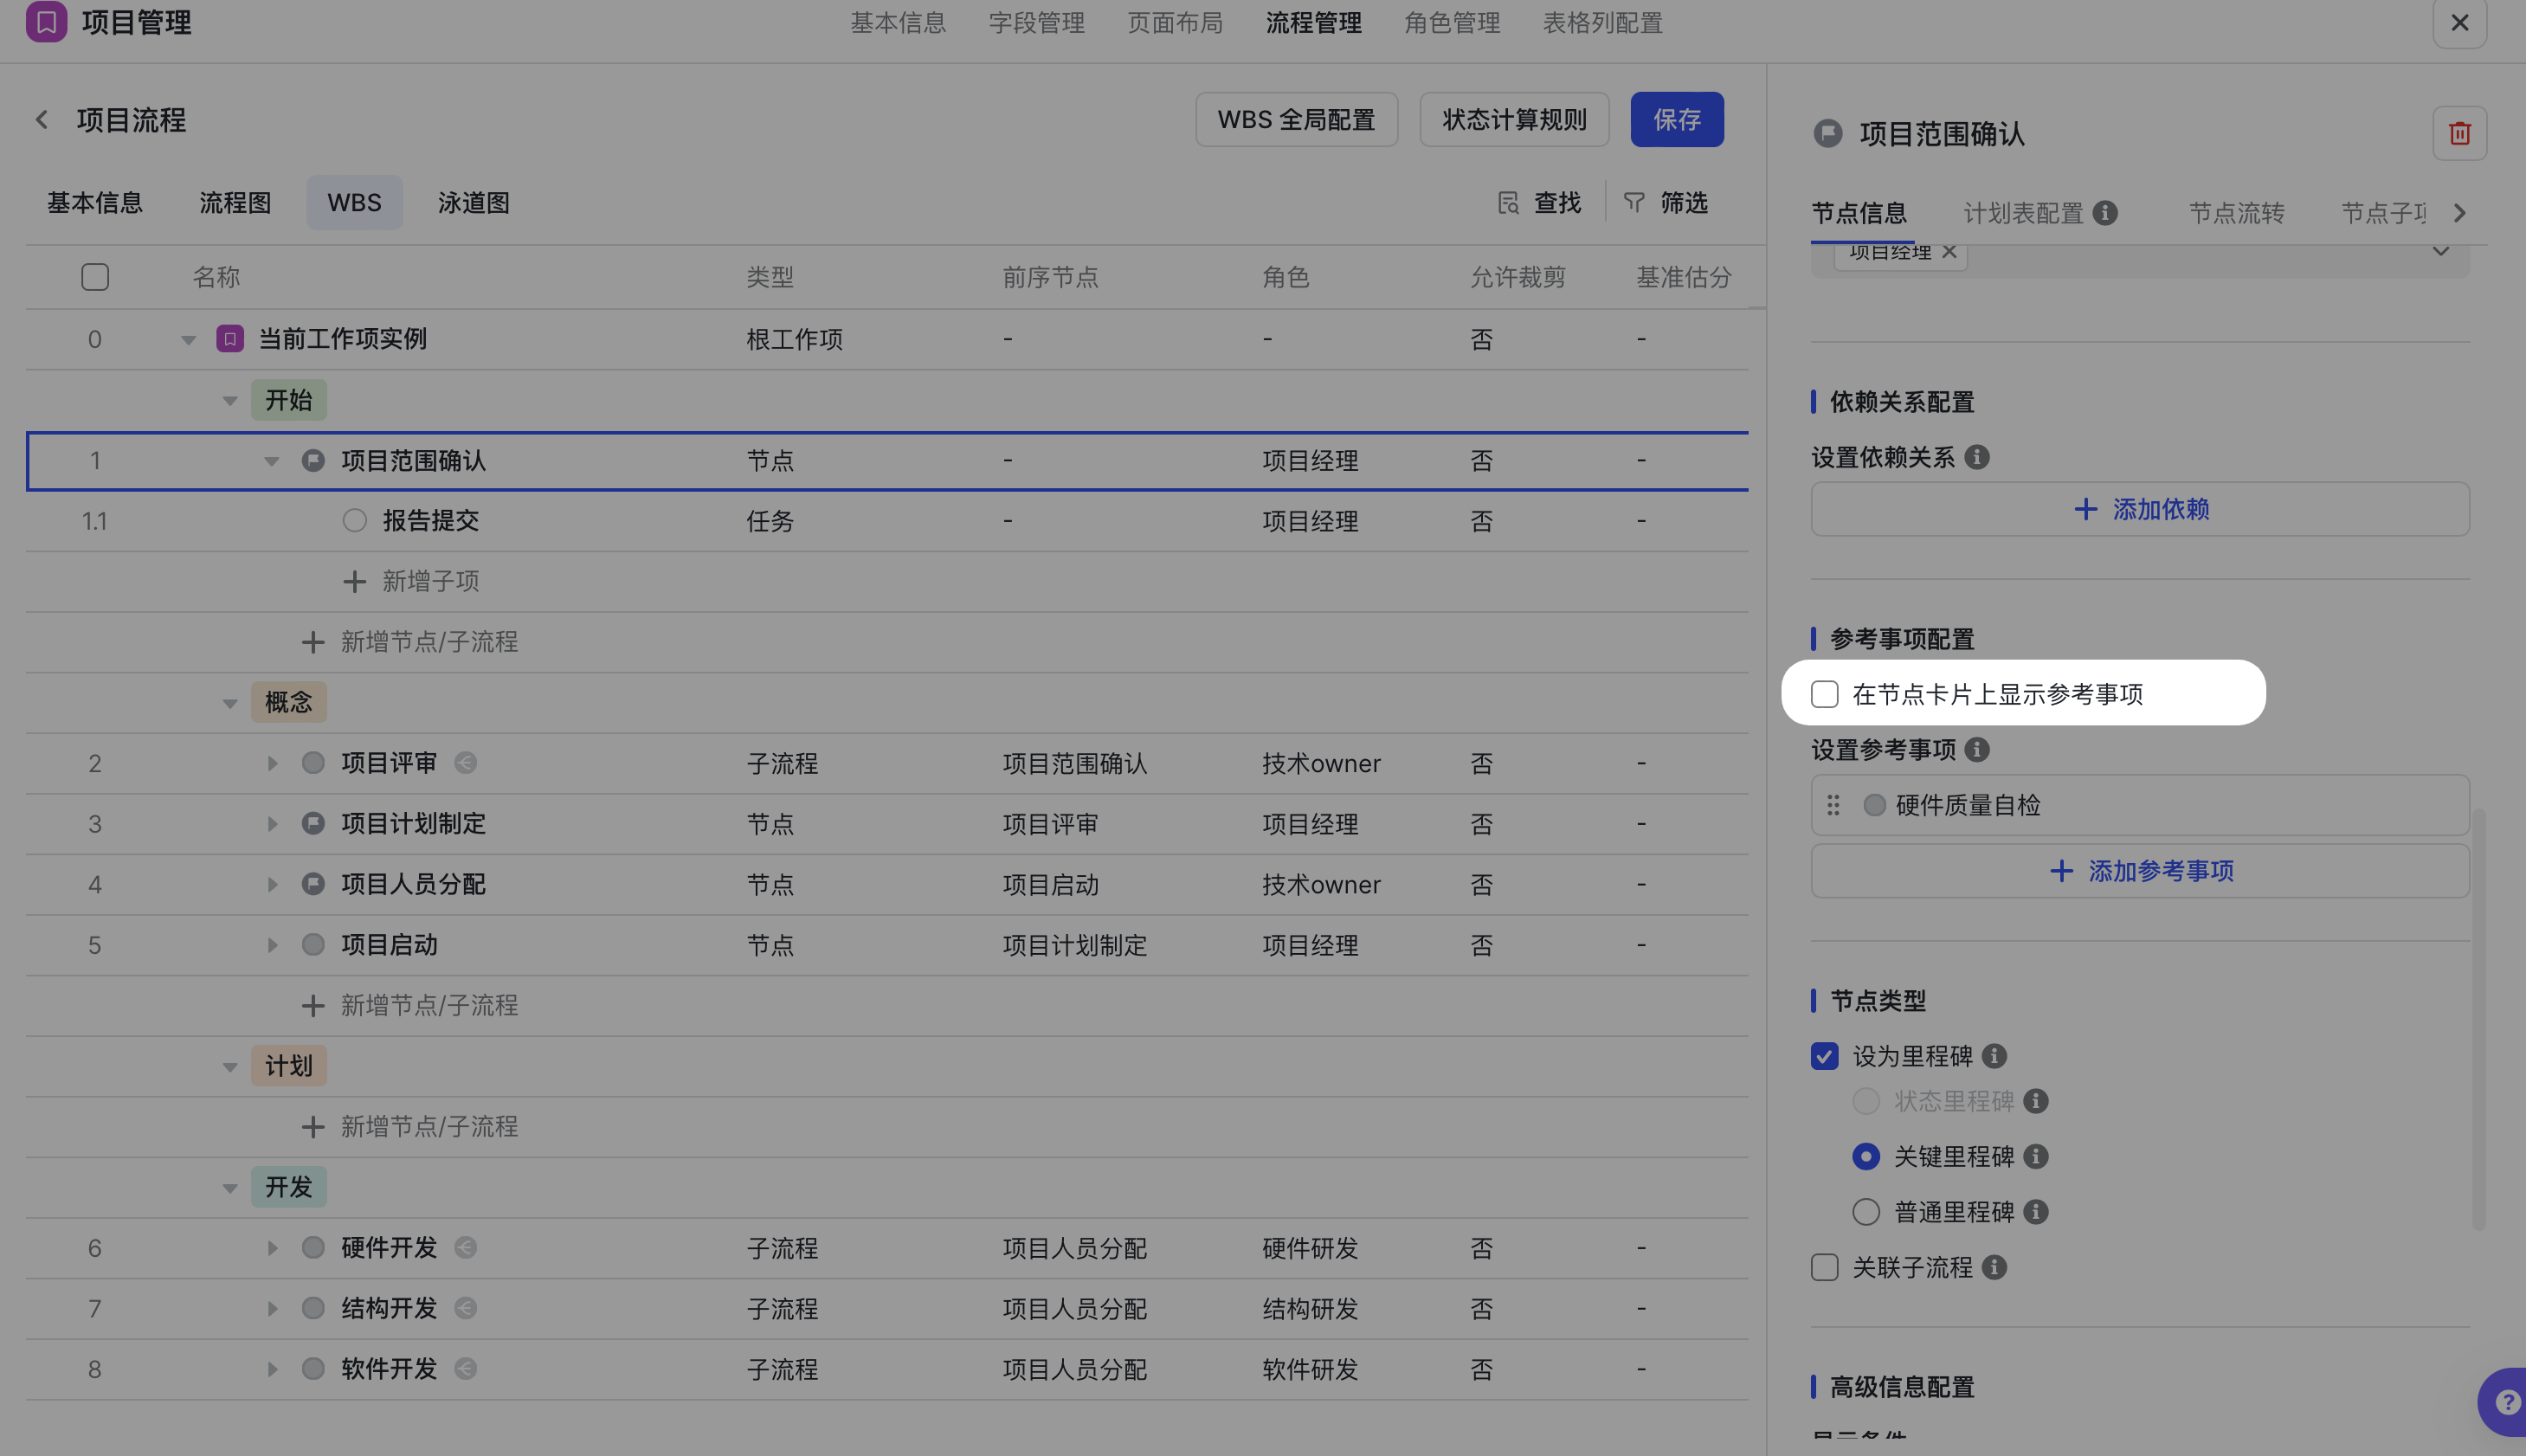Click info icon next to 关联子流程

(x=1994, y=1268)
